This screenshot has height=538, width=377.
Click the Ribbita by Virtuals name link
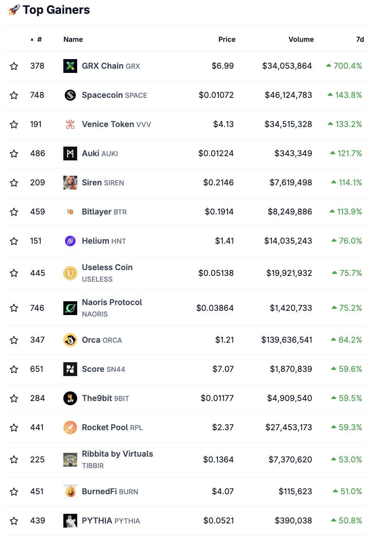pos(117,454)
